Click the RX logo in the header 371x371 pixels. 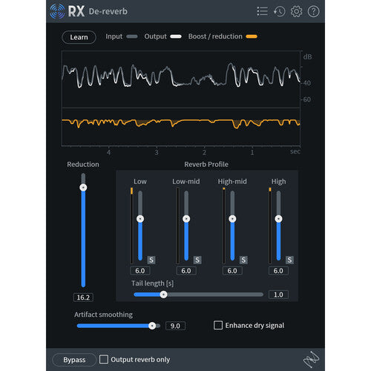(67, 11)
